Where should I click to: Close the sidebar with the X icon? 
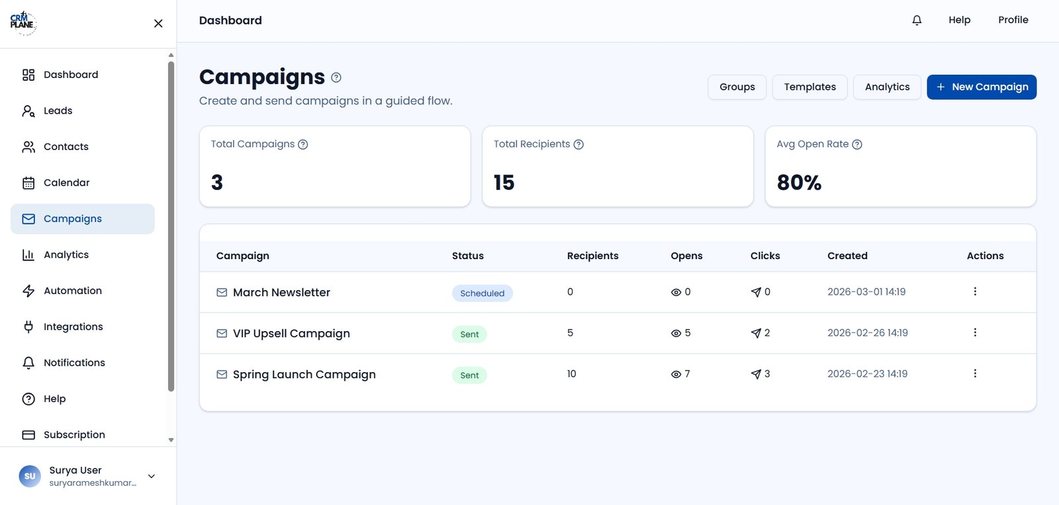158,24
